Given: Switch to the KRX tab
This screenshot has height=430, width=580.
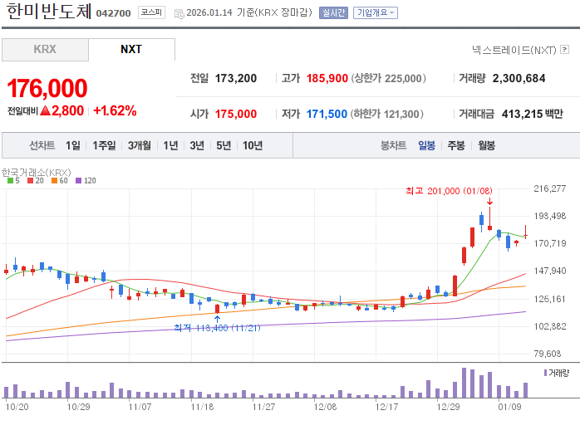Looking at the screenshot, I should (45, 50).
